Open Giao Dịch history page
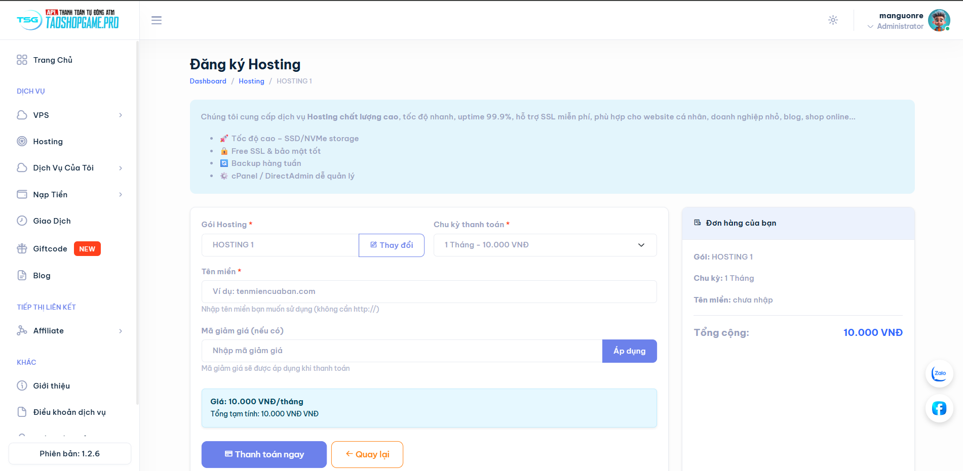 coord(52,221)
